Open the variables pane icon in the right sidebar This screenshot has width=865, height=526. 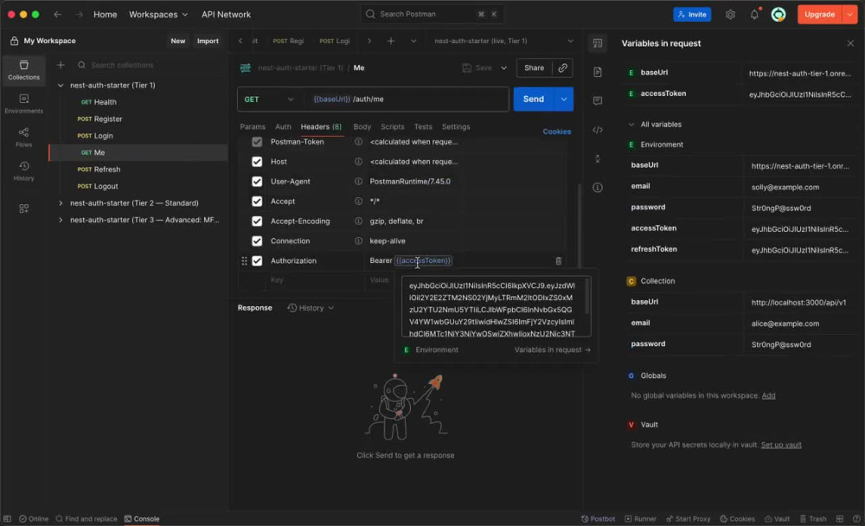[598, 43]
